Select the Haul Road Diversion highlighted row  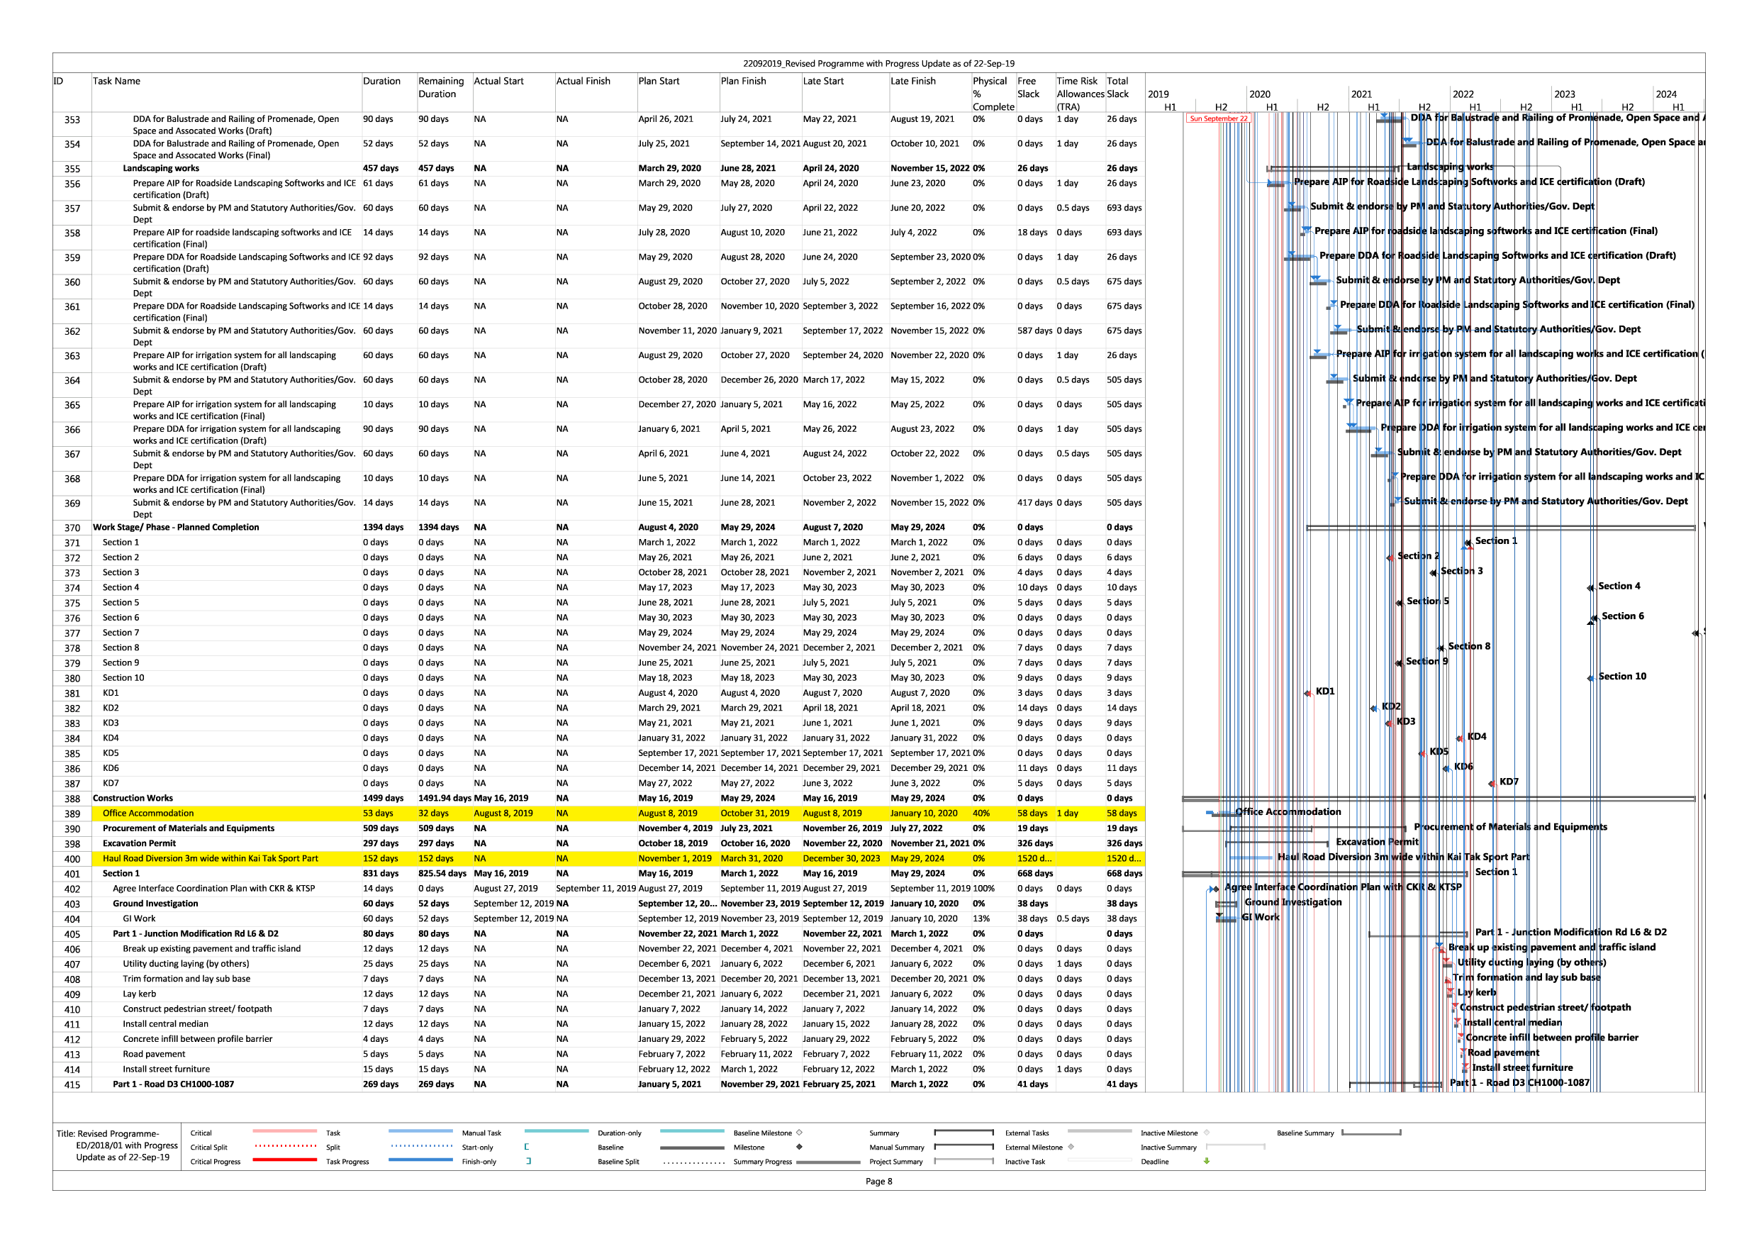[210, 858]
